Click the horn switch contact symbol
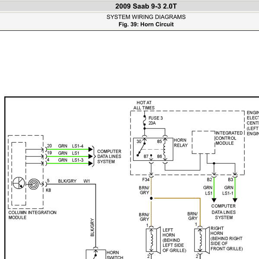 click(96, 254)
